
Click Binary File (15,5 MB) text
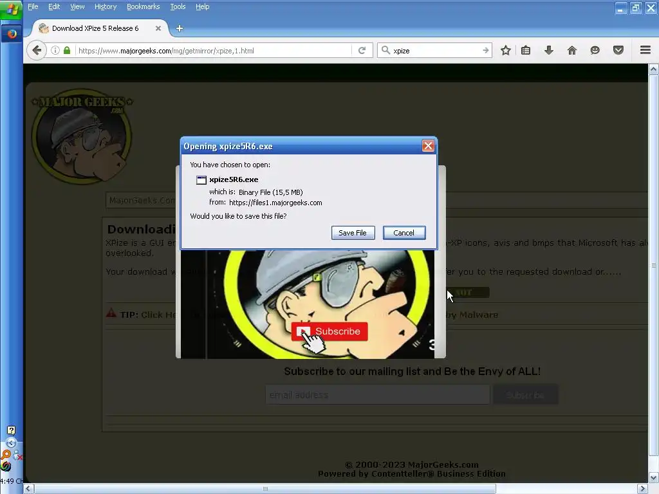[271, 192]
